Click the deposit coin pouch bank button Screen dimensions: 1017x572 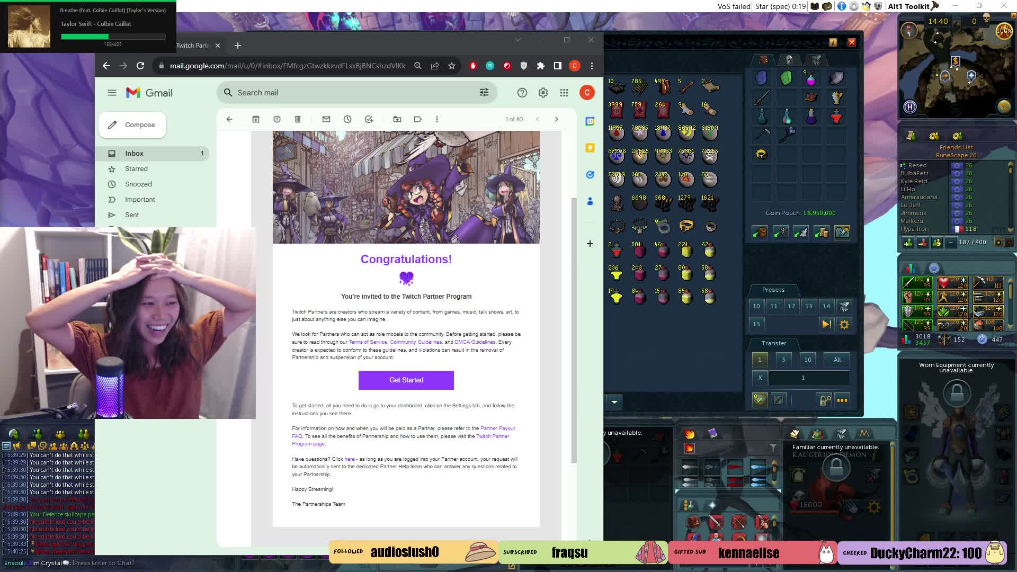[x=822, y=232]
